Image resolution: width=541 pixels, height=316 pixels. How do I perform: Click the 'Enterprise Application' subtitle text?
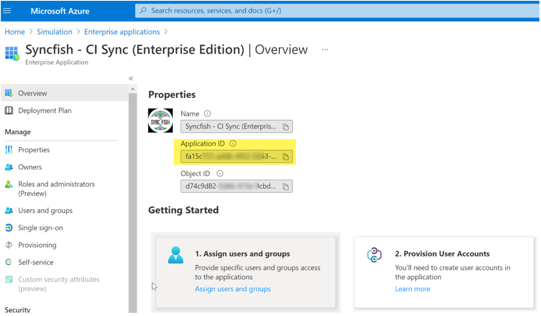(x=57, y=62)
